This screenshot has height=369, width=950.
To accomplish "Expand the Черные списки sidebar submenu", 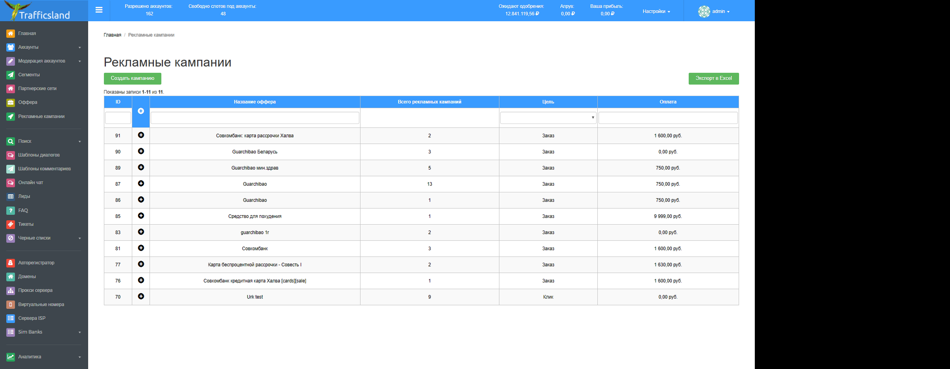I will click(x=79, y=238).
